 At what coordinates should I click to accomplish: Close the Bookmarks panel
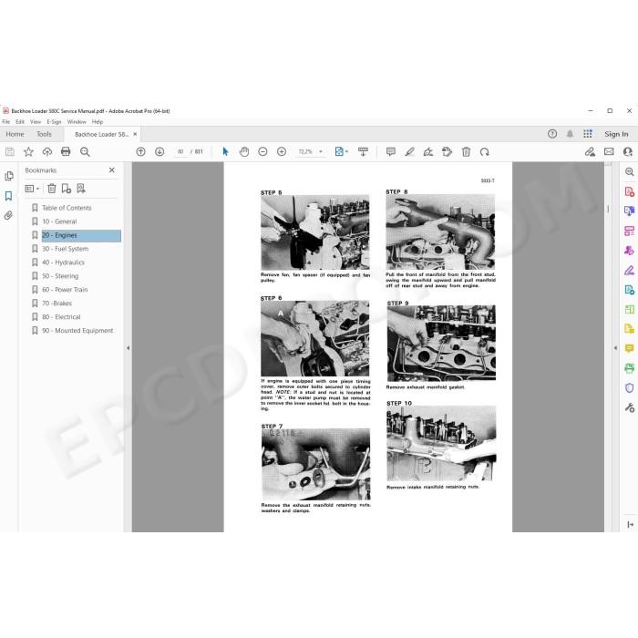112,170
